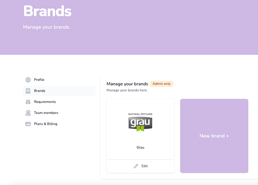Image resolution: width=258 pixels, height=185 pixels.
Task: Select Brands in the sidebar menu
Action: point(59,91)
